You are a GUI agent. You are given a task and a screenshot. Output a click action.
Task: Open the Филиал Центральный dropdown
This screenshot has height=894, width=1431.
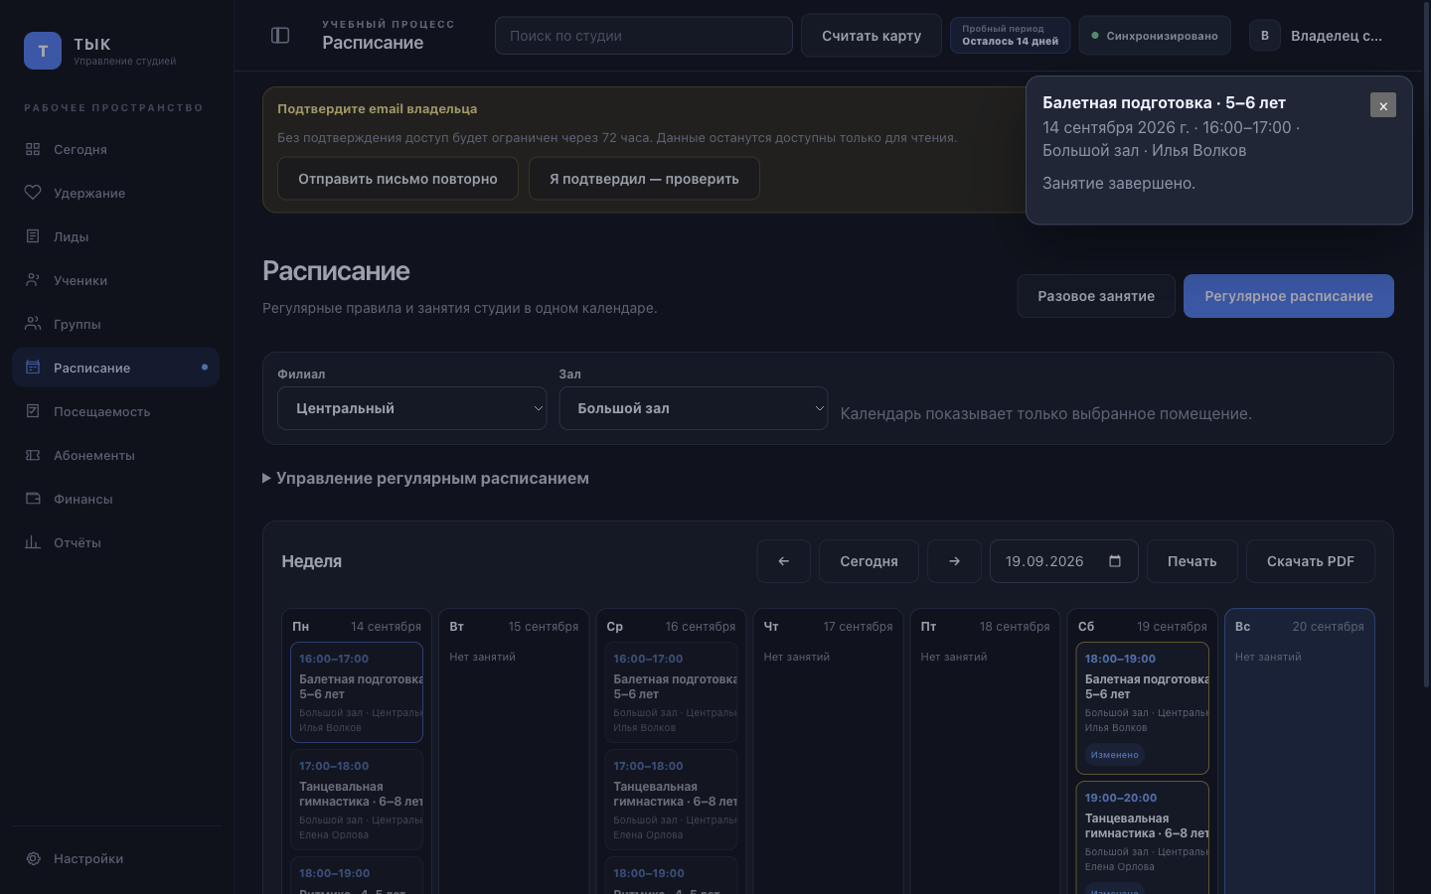tap(412, 408)
